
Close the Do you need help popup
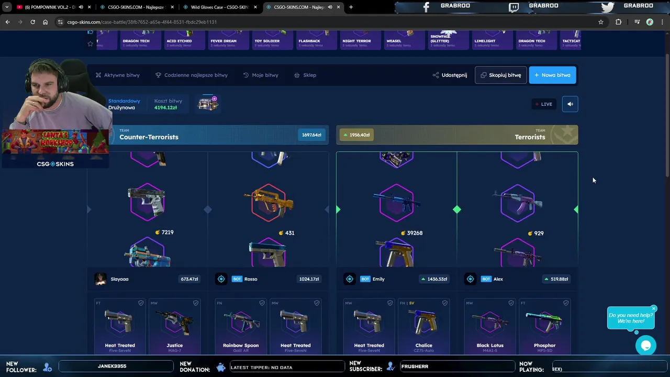click(654, 308)
